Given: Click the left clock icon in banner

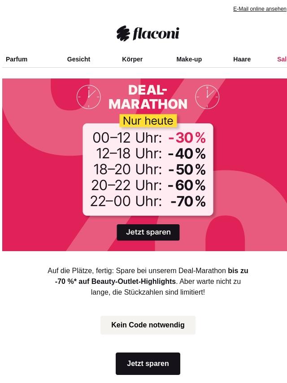Looking at the screenshot, I should (x=88, y=97).
